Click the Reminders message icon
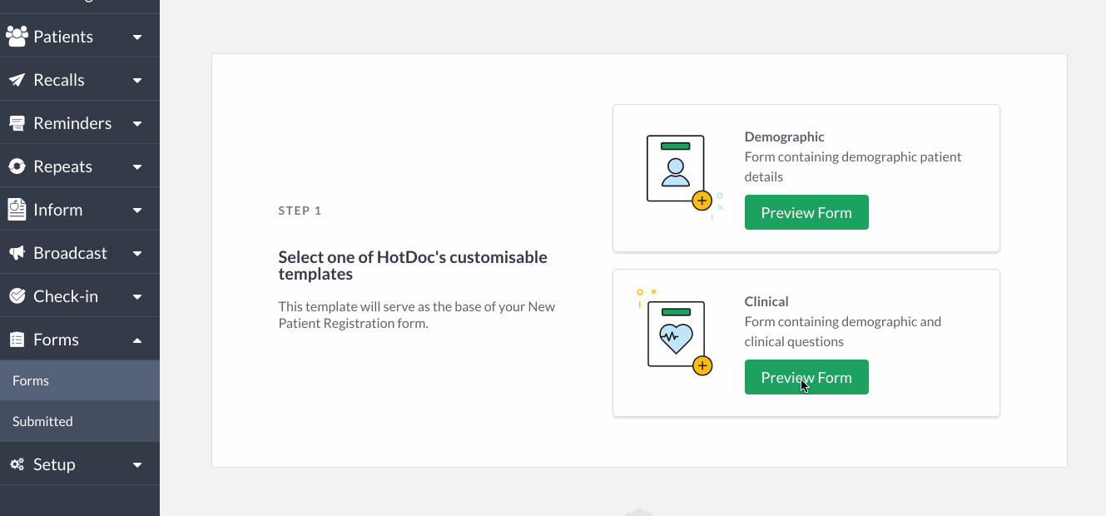Screen dimensions: 1106x516 coord(17,123)
